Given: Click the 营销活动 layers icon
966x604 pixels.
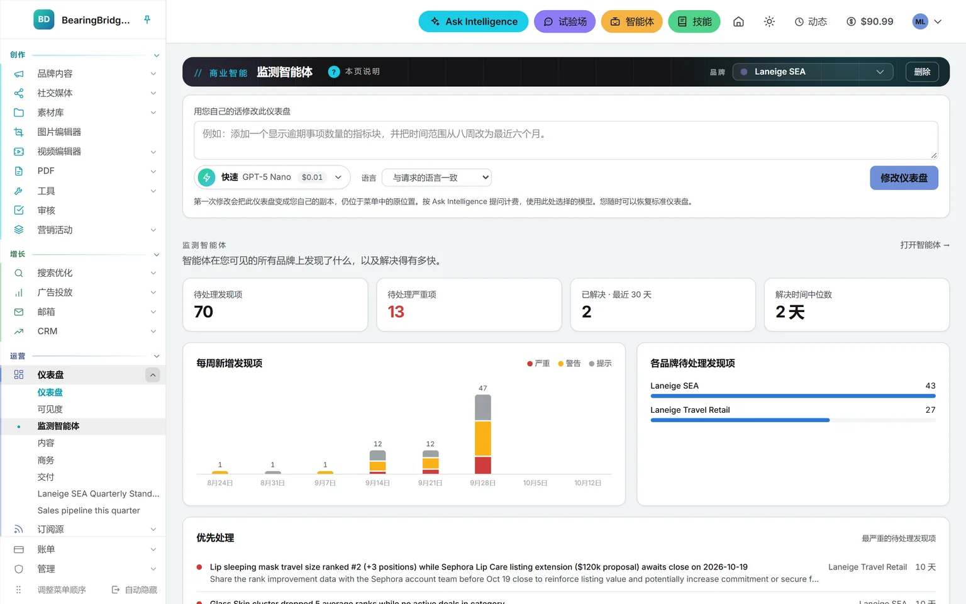Looking at the screenshot, I should [19, 230].
